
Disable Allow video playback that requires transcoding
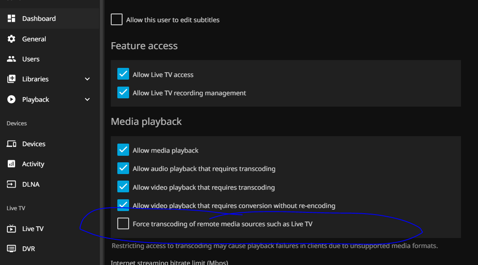pyautogui.click(x=123, y=187)
